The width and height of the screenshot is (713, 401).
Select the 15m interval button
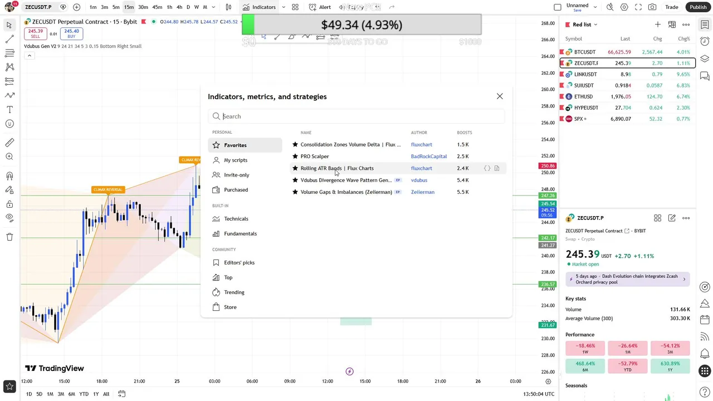(x=129, y=7)
